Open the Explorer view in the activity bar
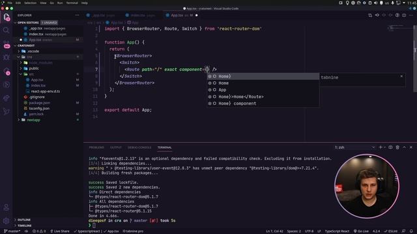417x234 pixels. (x=7, y=18)
